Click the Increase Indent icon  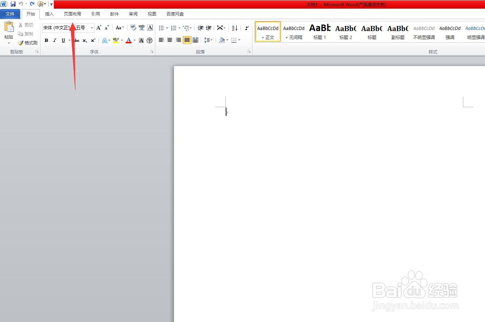[x=208, y=28]
